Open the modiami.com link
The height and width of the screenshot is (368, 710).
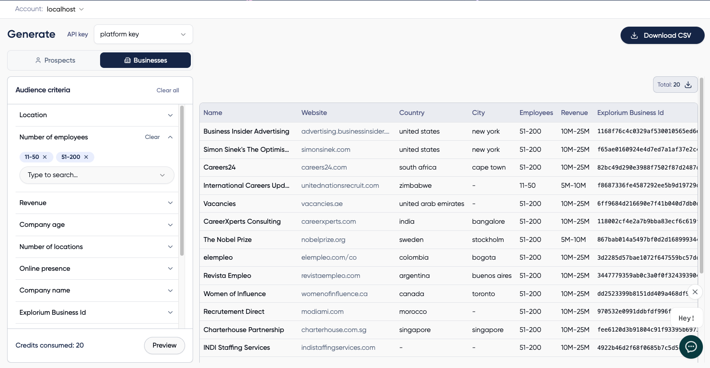coord(322,312)
